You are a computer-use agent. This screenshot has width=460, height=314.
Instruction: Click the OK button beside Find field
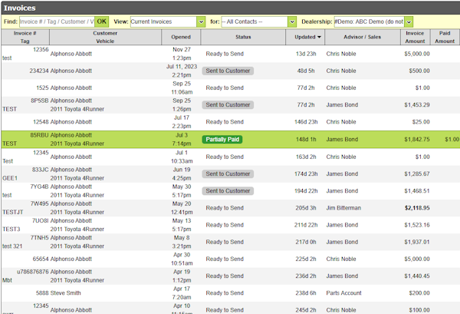pos(102,22)
